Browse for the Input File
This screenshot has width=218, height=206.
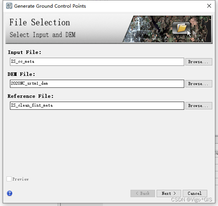click(199, 62)
